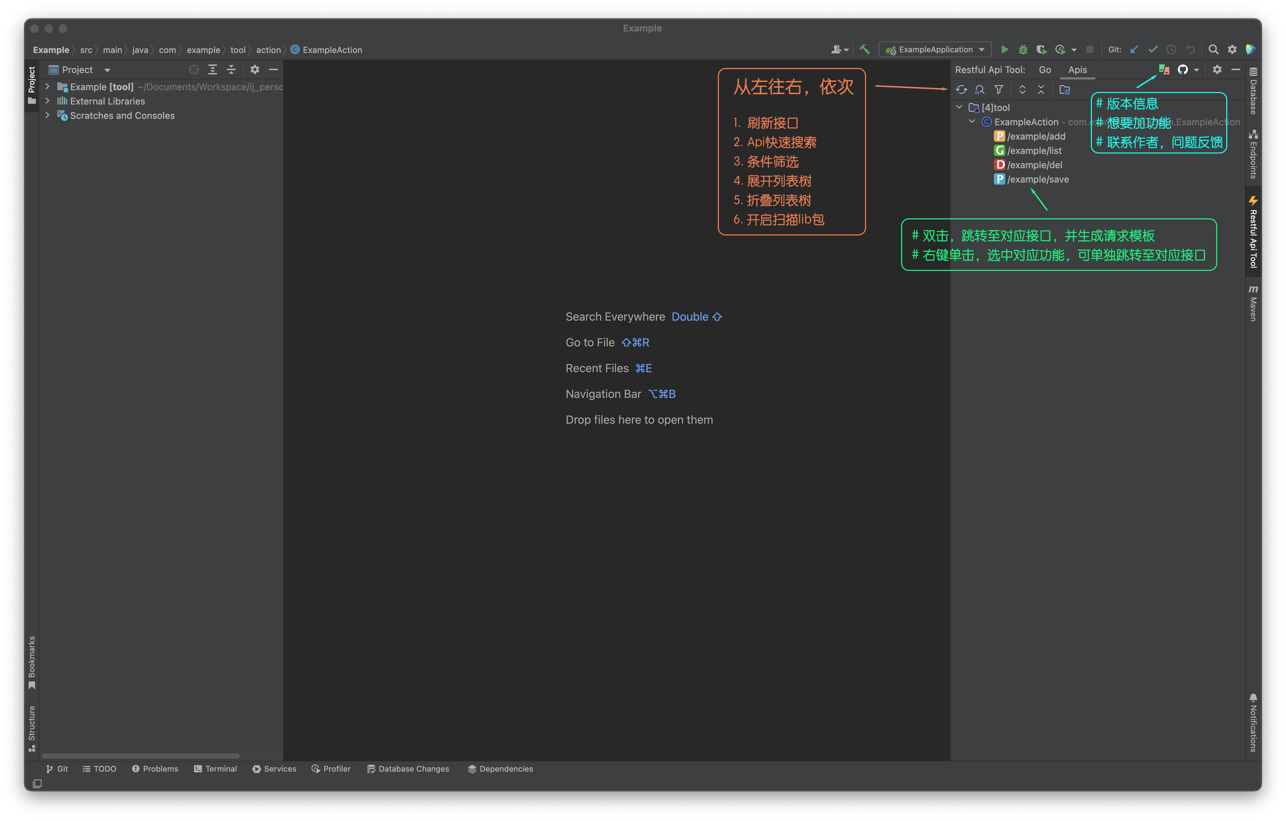Apply condition filter on API list
This screenshot has height=821, width=1286.
(999, 89)
